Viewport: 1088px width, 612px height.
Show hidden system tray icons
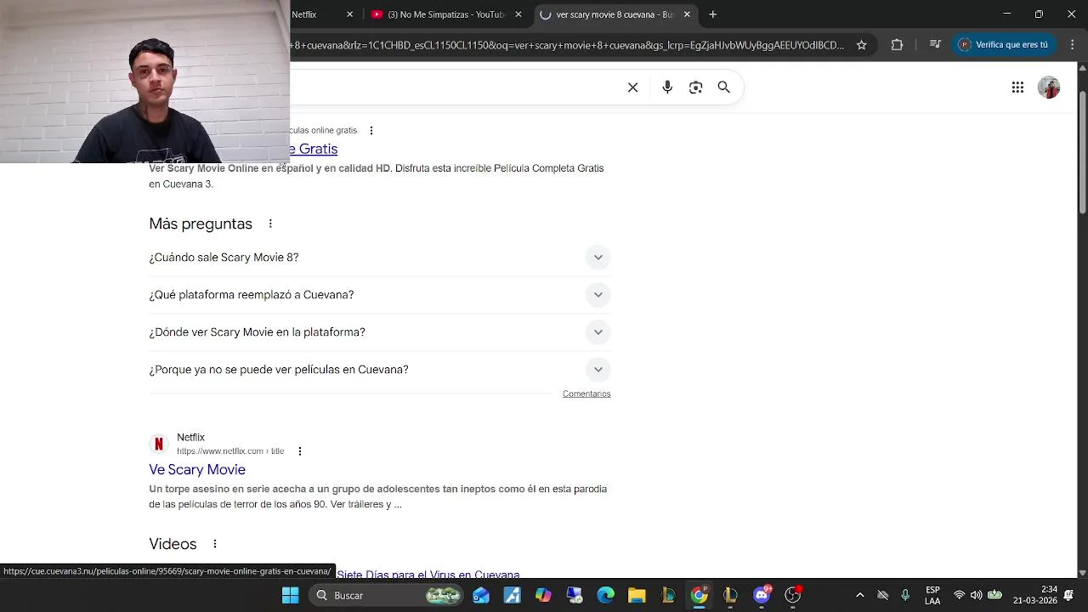pyautogui.click(x=859, y=595)
